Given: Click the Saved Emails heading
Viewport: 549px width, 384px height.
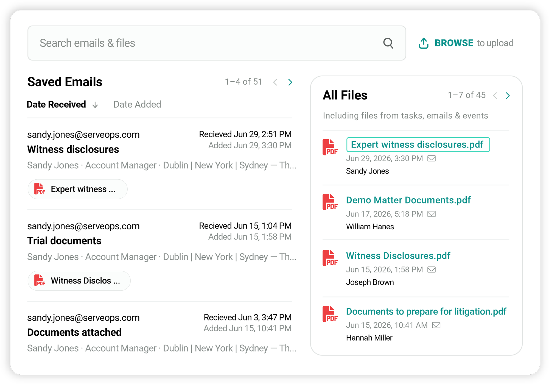Looking at the screenshot, I should click(x=65, y=82).
